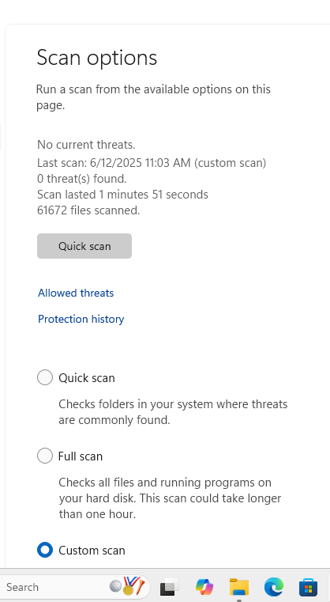Viewport: 330px width, 602px height.
Task: Open Microsoft Store from the taskbar
Action: pos(308,587)
